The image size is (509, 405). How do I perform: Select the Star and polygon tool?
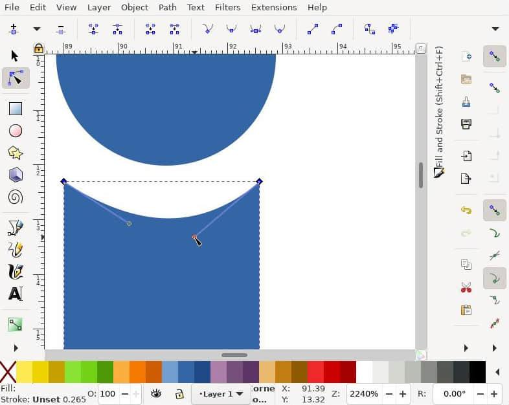click(x=16, y=153)
